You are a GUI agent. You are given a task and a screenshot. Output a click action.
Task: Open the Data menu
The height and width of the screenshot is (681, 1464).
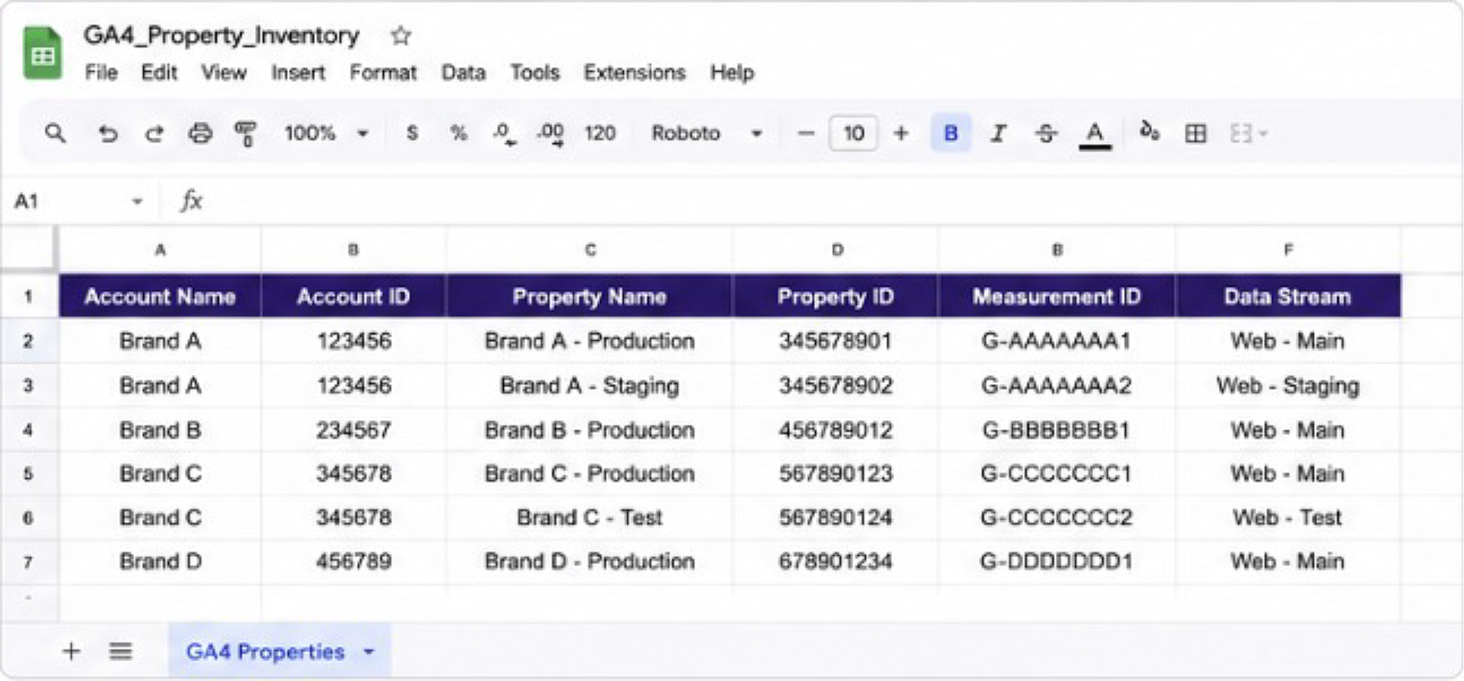tap(463, 72)
